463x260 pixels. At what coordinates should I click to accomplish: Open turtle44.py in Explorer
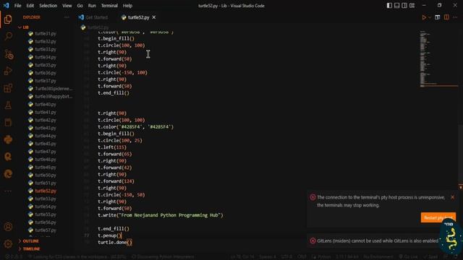[45, 136]
